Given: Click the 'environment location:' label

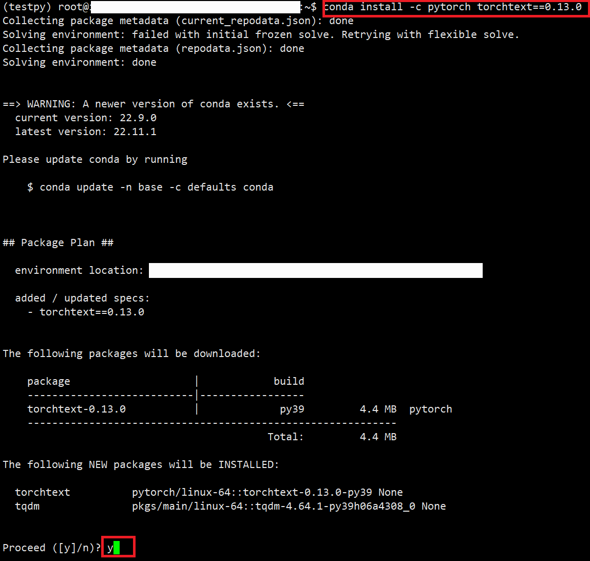Looking at the screenshot, I should coord(79,271).
